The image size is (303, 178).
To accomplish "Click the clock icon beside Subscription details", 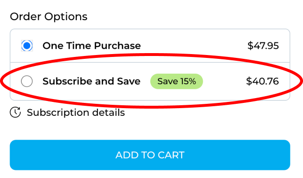I will (x=15, y=112).
